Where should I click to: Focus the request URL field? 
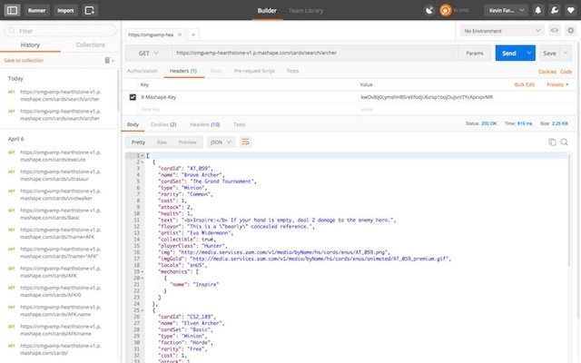coord(315,53)
